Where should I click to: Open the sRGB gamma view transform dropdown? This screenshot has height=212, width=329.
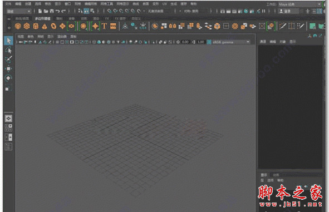(x=231, y=42)
